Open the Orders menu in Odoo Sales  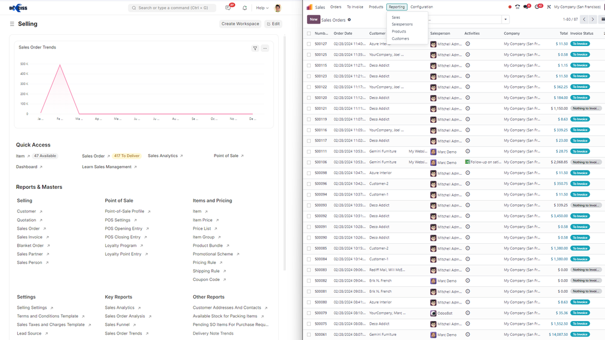336,7
